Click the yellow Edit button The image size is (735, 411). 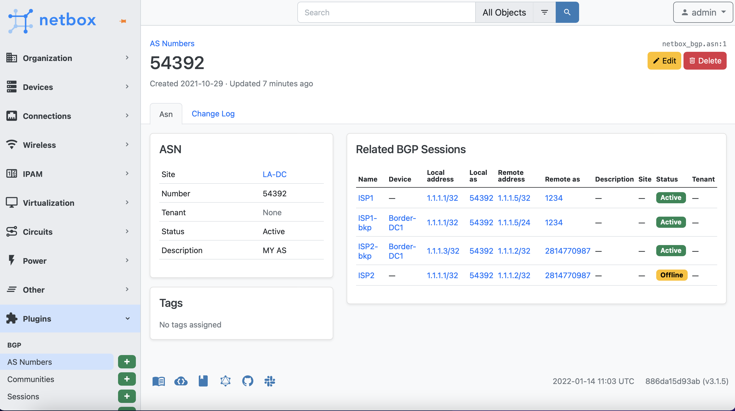click(664, 61)
